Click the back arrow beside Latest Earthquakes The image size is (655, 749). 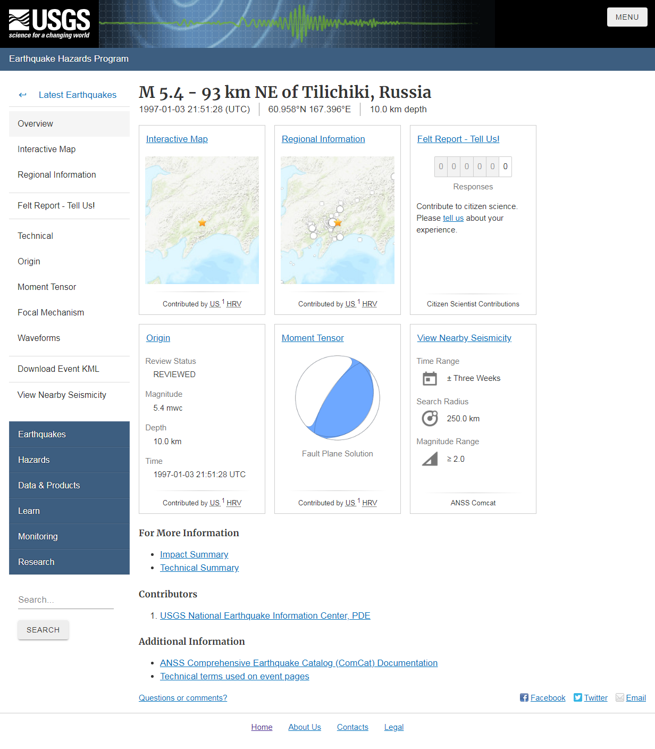[x=22, y=95]
